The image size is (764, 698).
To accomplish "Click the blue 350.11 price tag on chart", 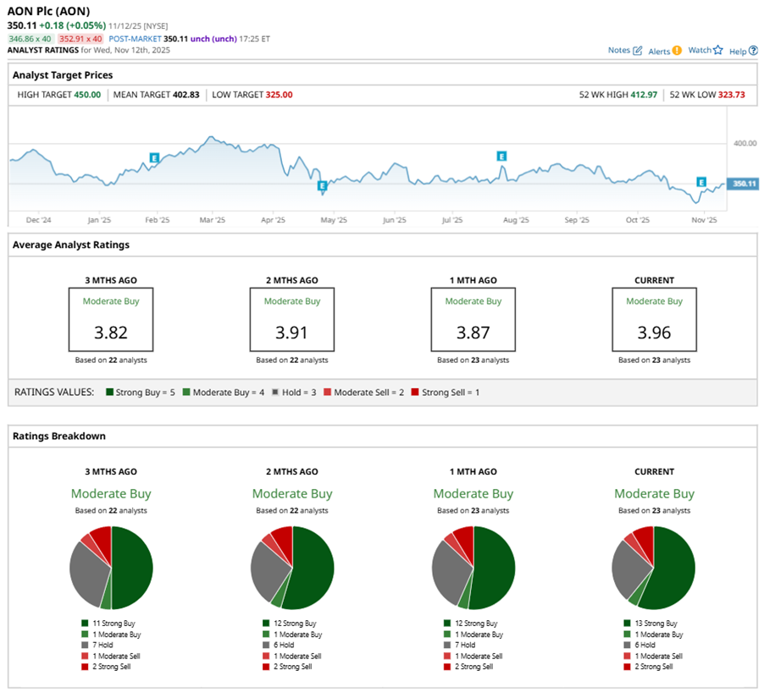I will tap(745, 184).
